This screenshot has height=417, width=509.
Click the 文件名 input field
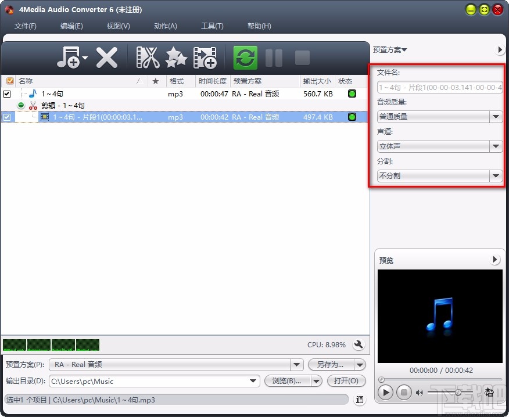pos(440,87)
